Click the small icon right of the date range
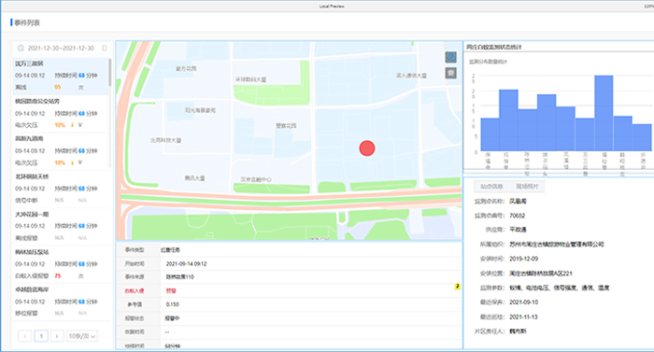 [105, 49]
